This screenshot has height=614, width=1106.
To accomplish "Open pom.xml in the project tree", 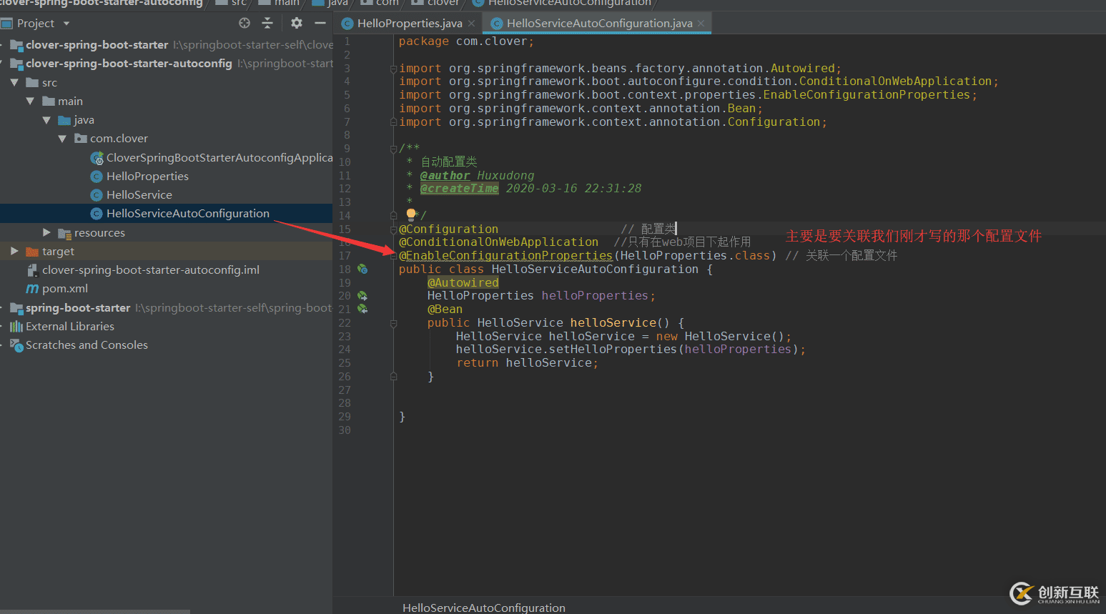I will [x=64, y=289].
